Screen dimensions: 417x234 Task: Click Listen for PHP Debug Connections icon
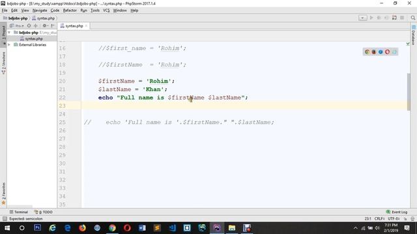coord(394,18)
